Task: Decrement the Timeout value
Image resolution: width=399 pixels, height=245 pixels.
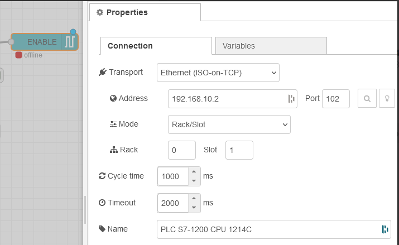Action: (194, 207)
